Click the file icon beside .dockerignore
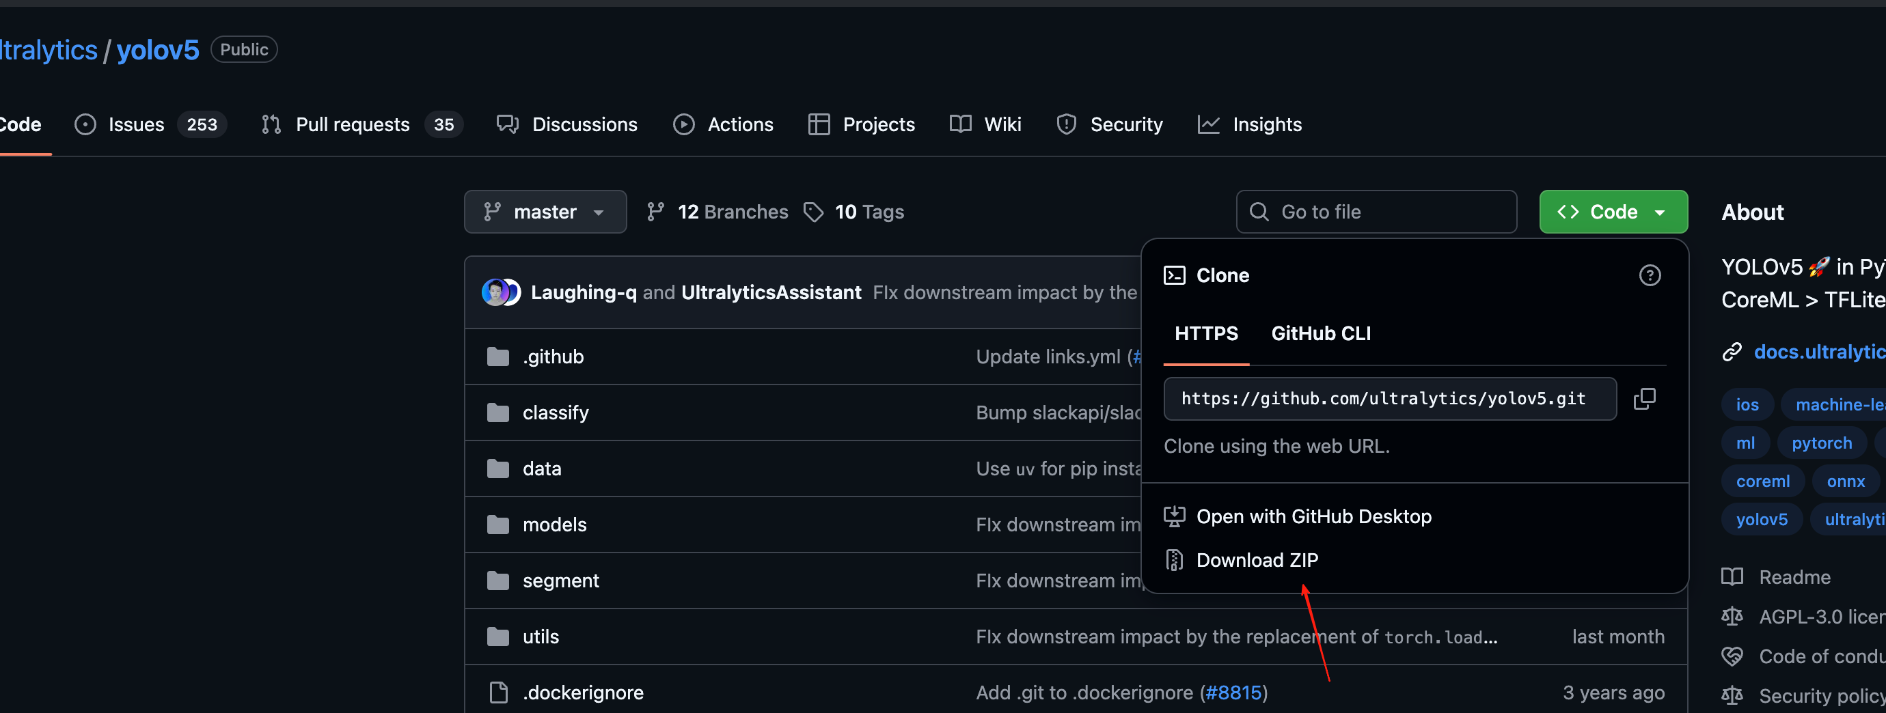1886x713 pixels. 498,693
